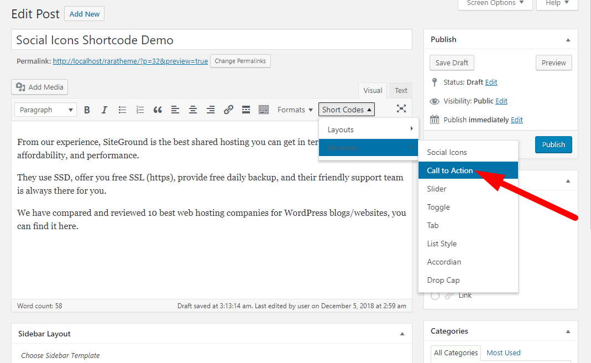Toggle bold formatting in the editor toolbar

coord(87,110)
